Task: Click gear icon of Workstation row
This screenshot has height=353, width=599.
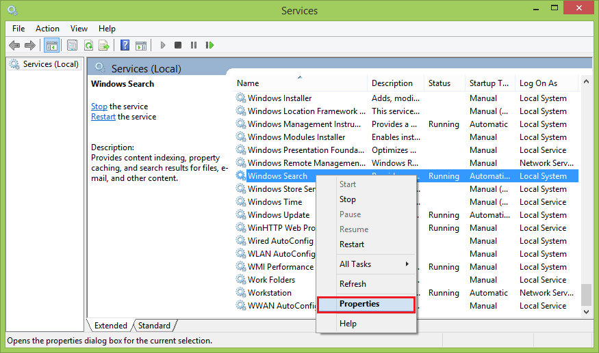Action: tap(241, 292)
